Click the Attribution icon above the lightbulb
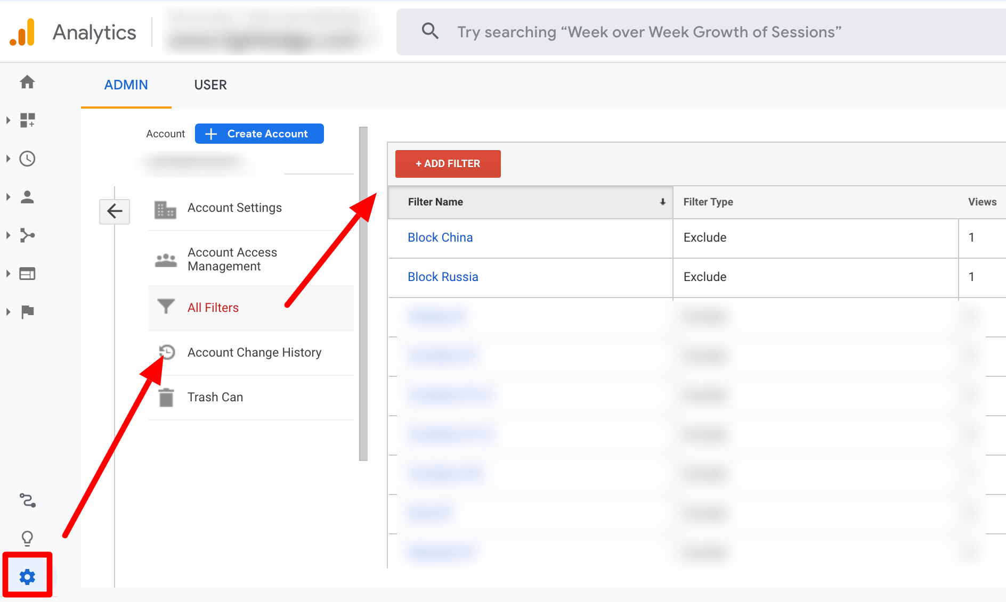Screen dimensions: 1006x602 click(x=28, y=501)
